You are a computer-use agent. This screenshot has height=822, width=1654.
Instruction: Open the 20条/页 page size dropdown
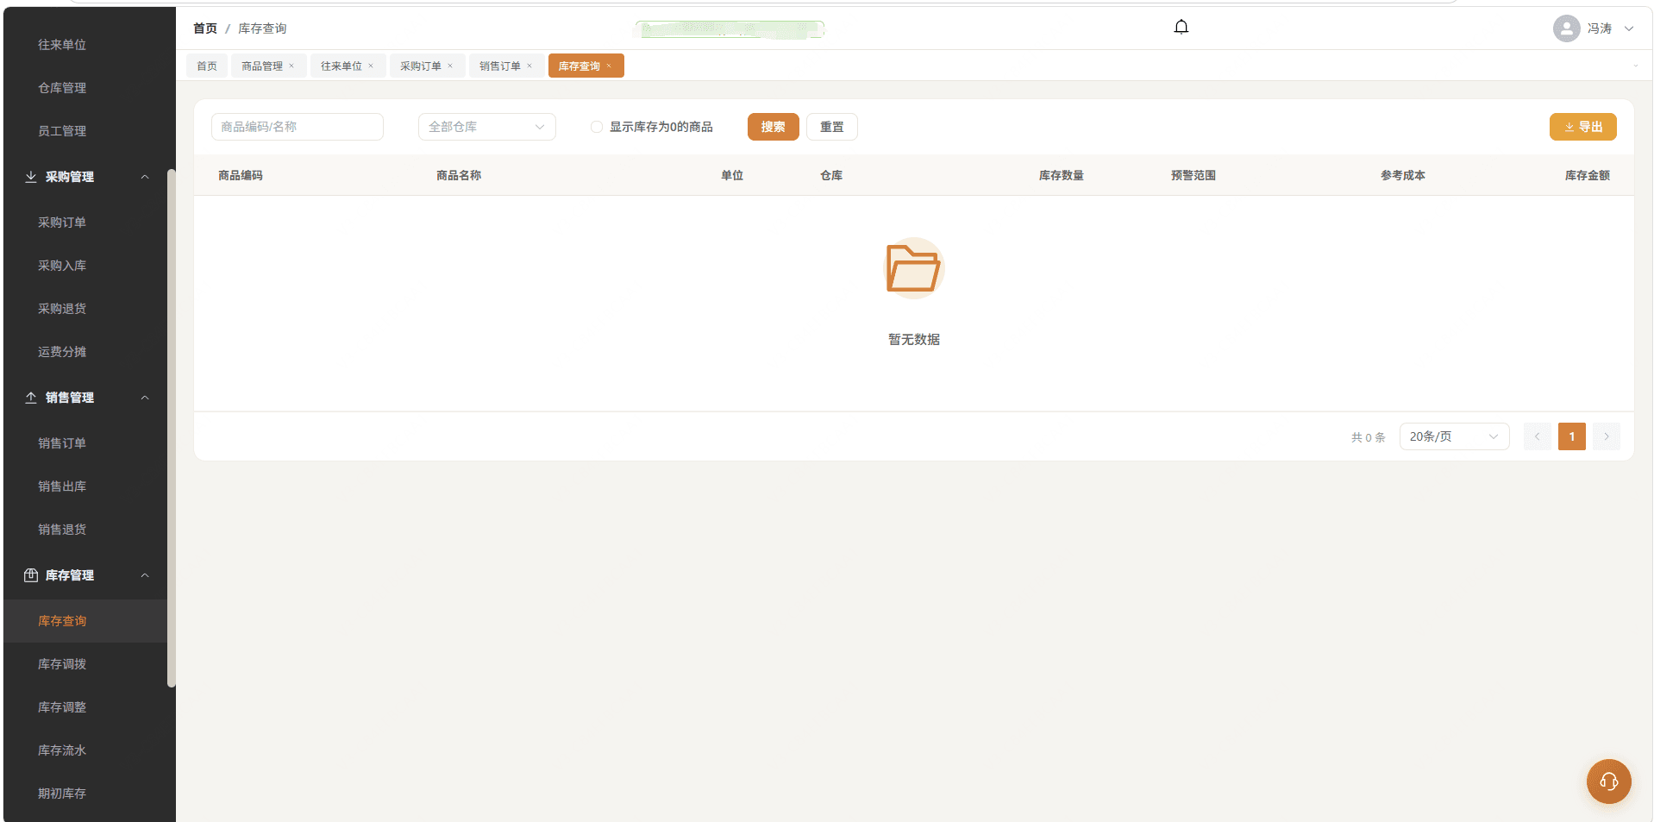pos(1454,436)
